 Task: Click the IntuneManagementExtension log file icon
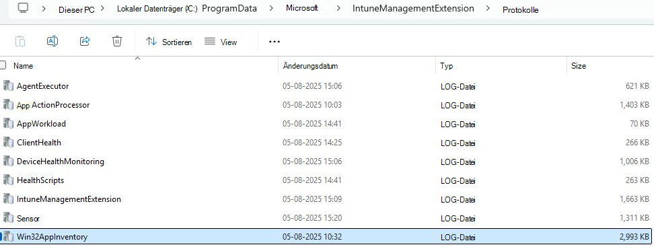pyautogui.click(x=8, y=199)
